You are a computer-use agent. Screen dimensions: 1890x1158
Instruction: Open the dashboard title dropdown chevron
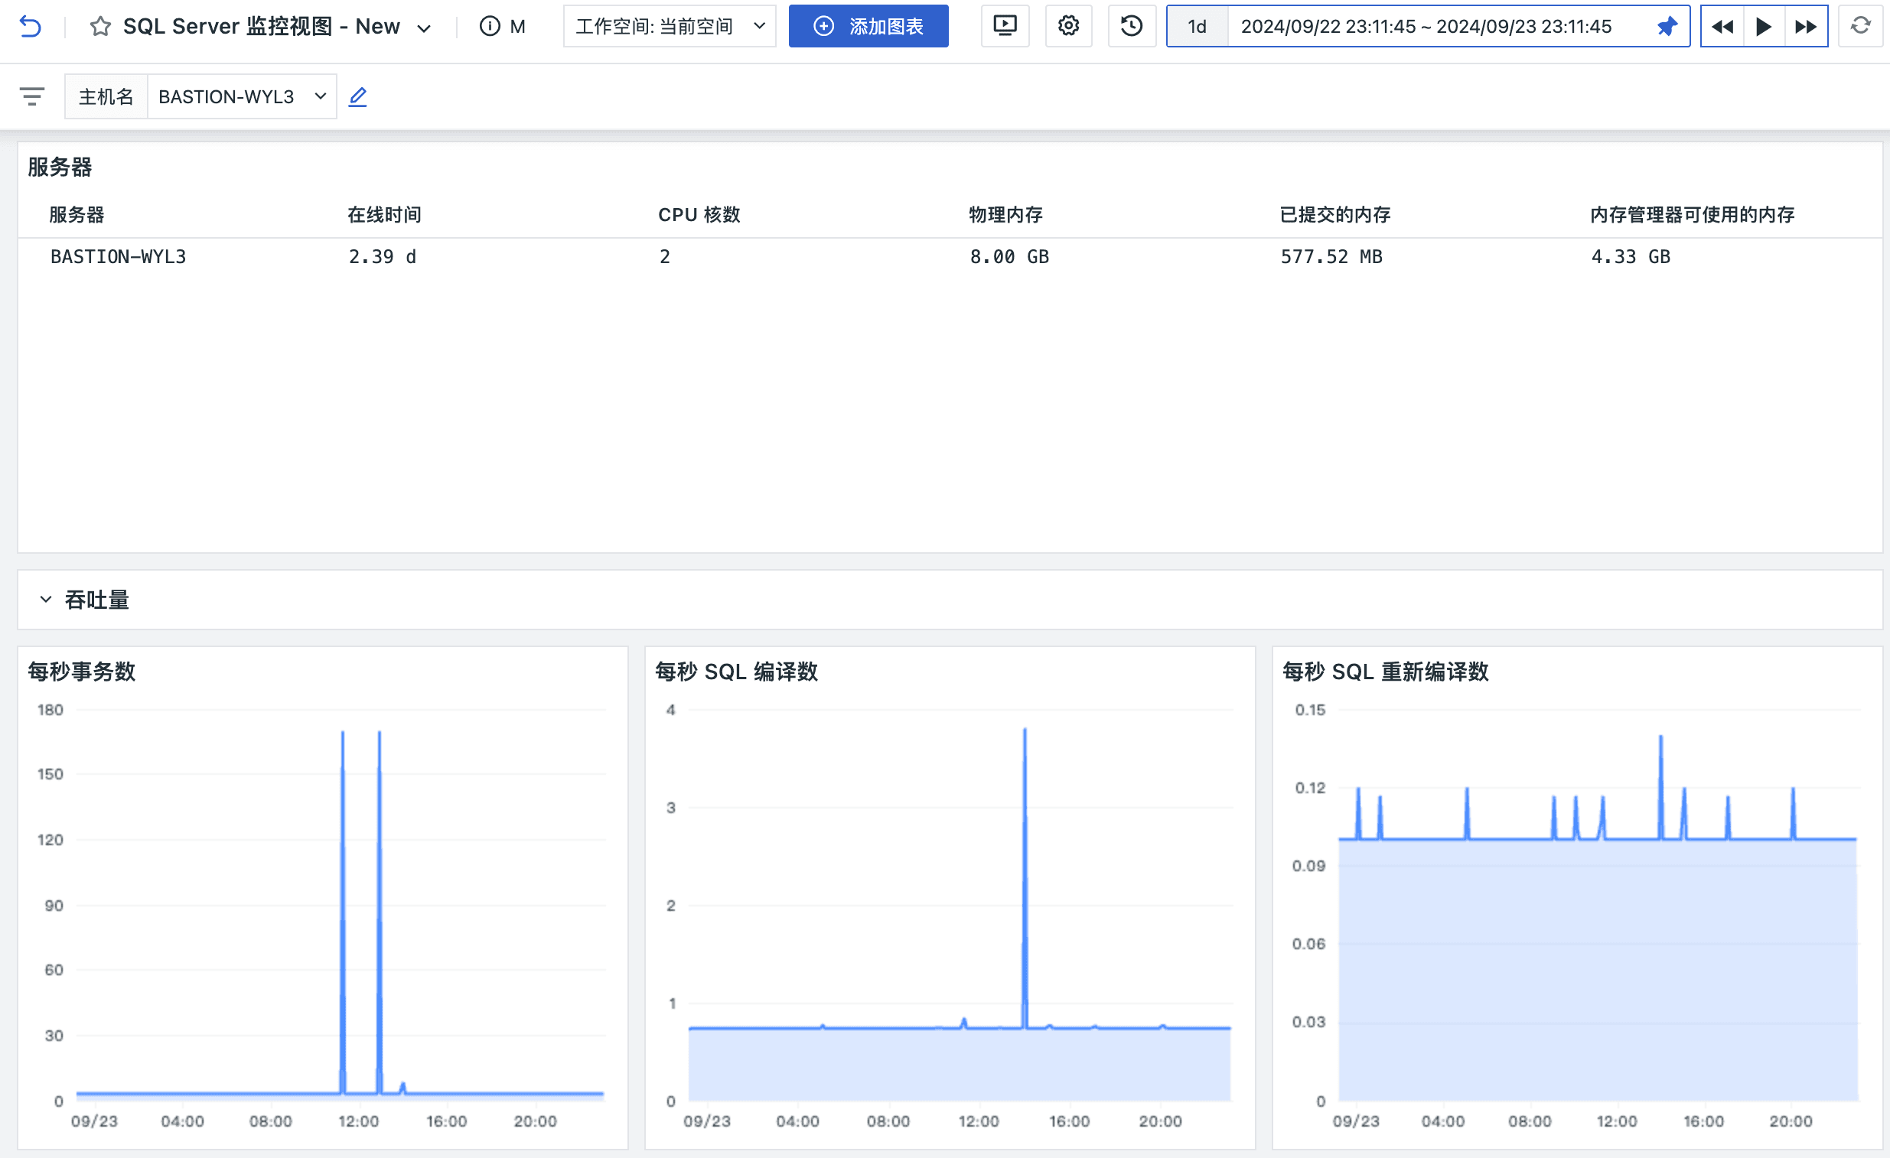424,28
